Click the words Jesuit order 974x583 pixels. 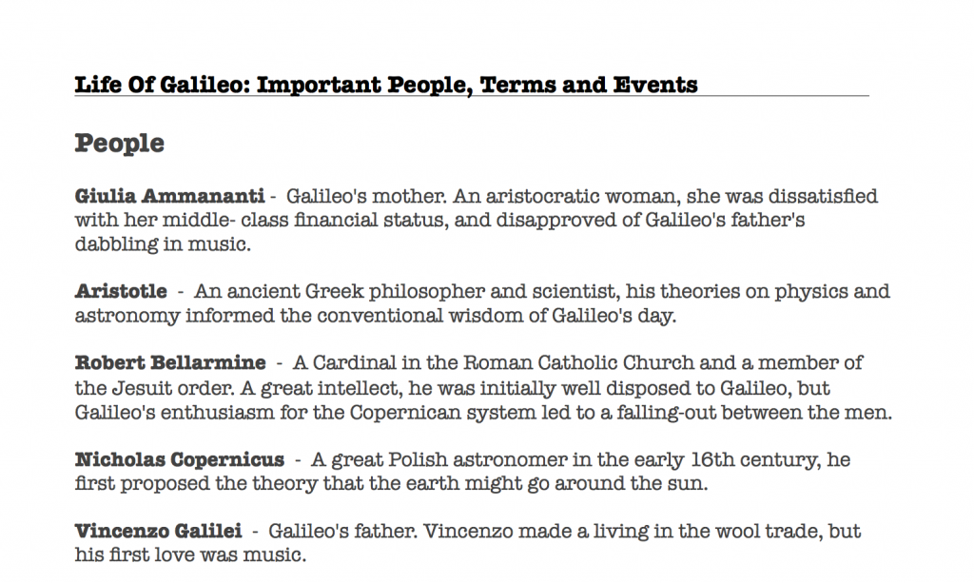pos(173,388)
